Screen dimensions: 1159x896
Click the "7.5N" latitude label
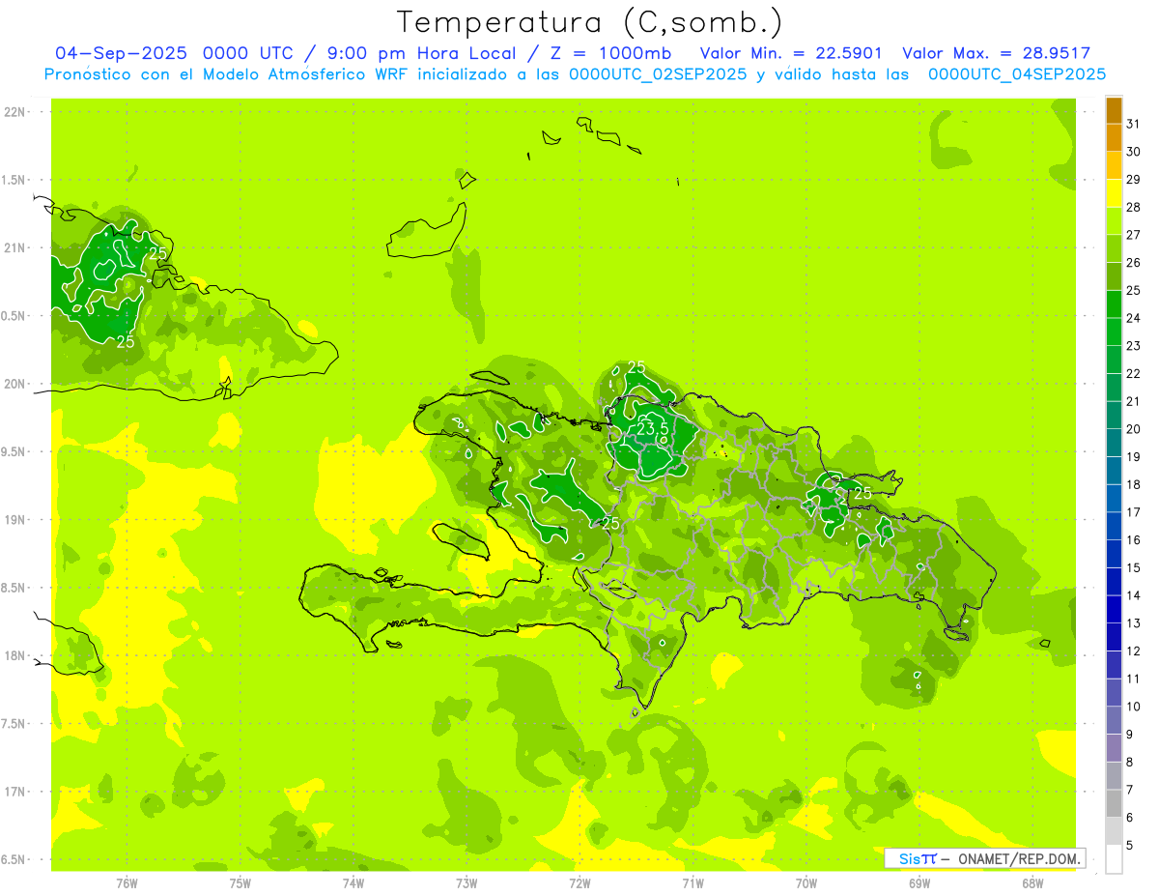pyautogui.click(x=14, y=723)
